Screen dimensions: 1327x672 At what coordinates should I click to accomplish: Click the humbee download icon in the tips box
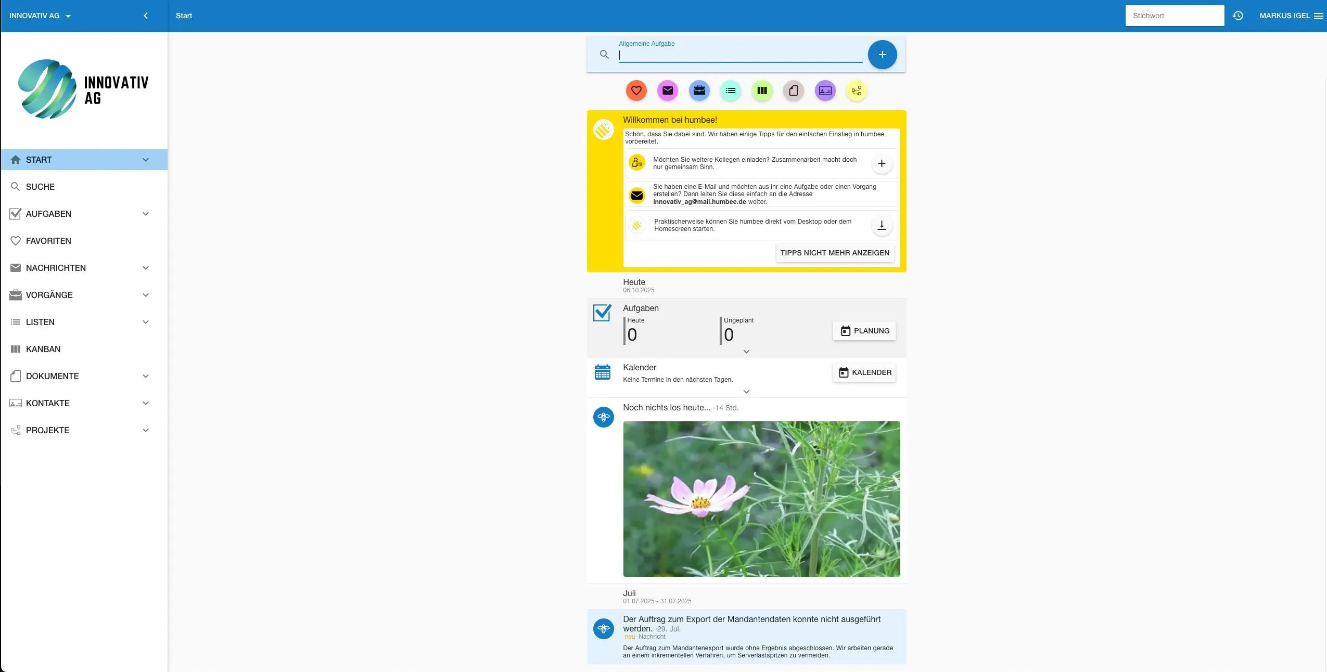click(x=882, y=225)
